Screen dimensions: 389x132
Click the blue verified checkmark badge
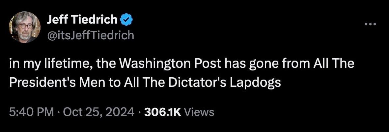coord(126,20)
